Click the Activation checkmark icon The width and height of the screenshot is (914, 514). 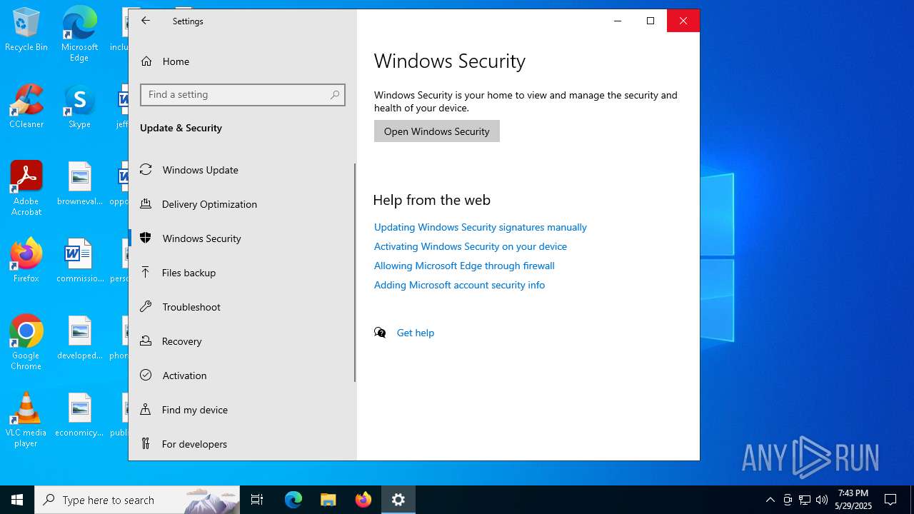click(146, 375)
